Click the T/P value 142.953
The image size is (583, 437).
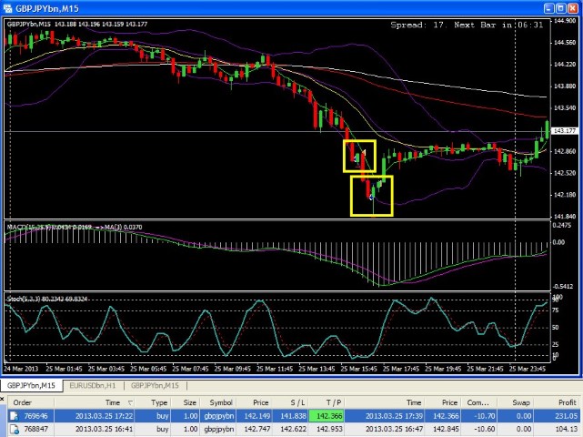point(329,429)
